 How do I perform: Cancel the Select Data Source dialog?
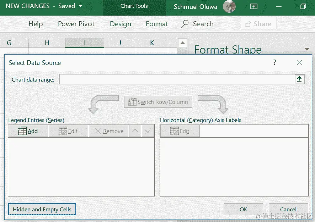[288, 209]
